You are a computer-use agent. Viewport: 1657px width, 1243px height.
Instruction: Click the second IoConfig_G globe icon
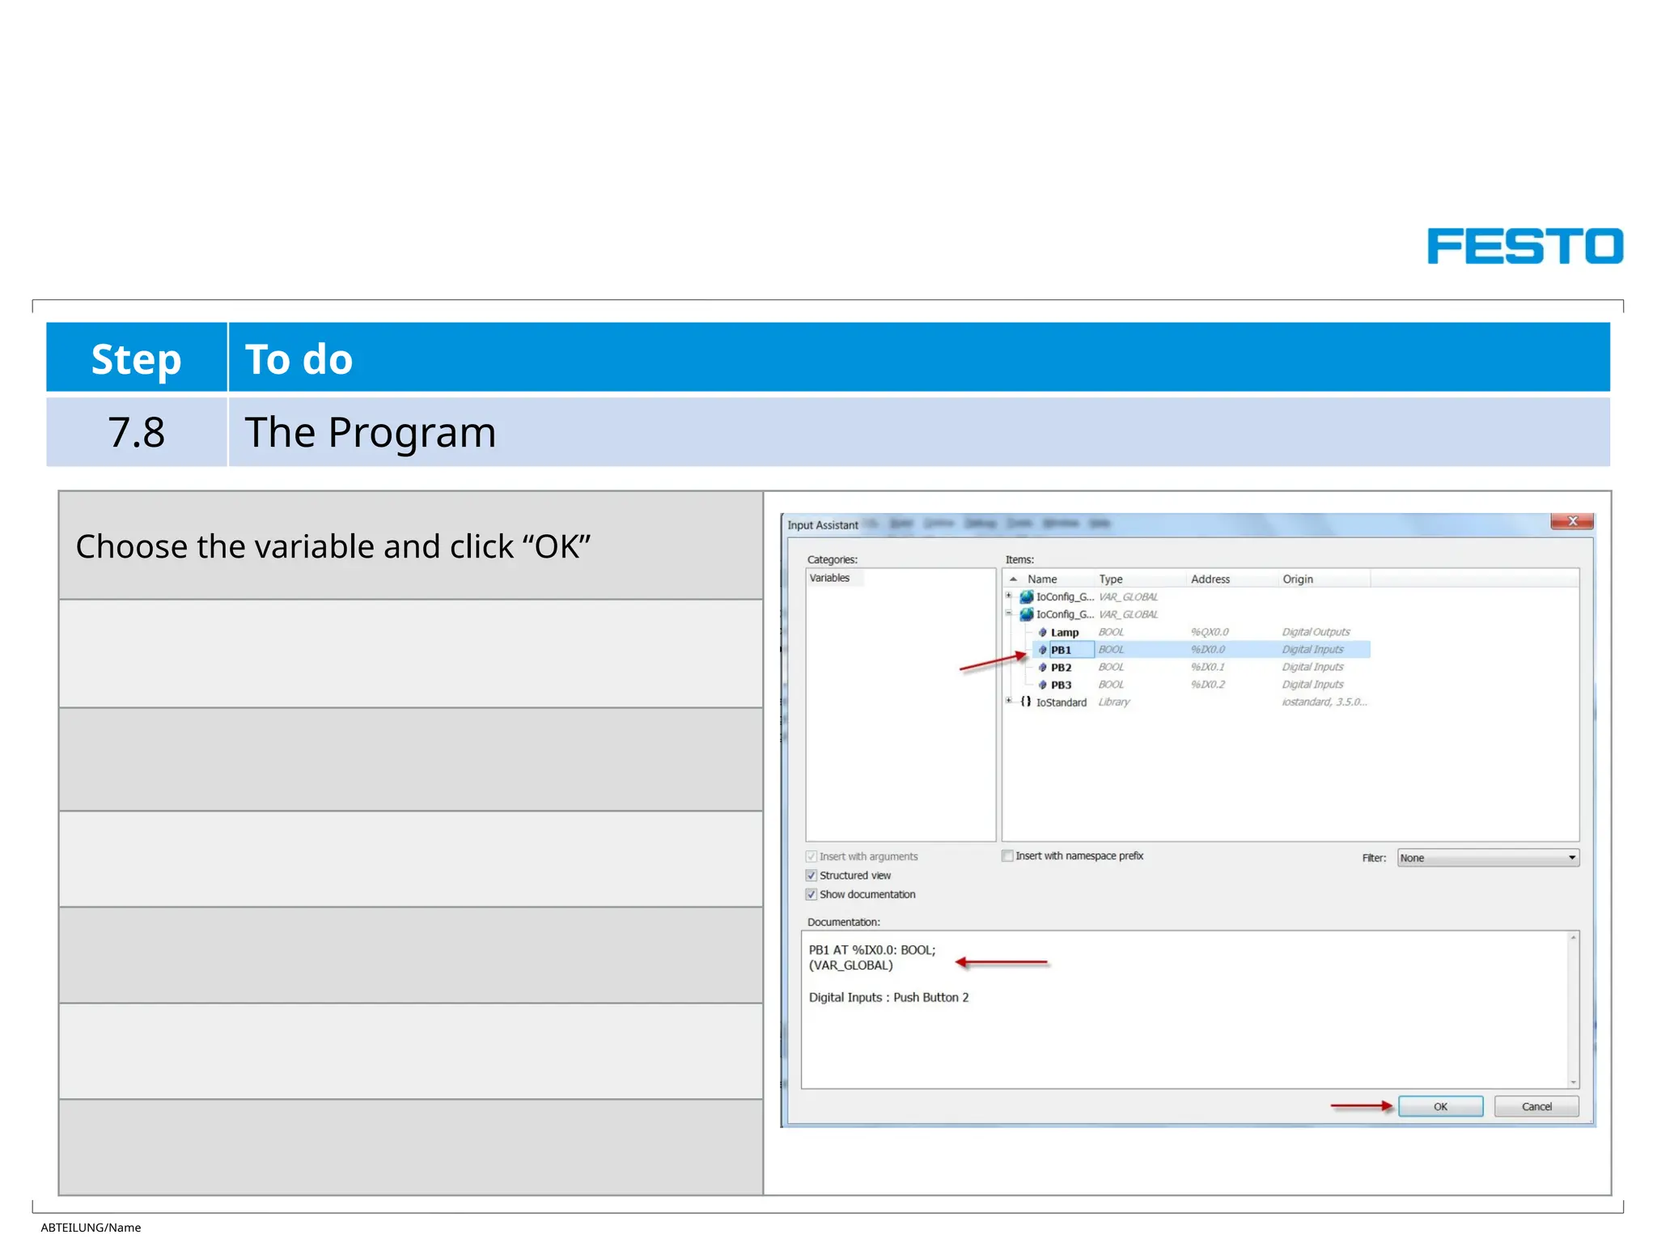coord(1027,614)
